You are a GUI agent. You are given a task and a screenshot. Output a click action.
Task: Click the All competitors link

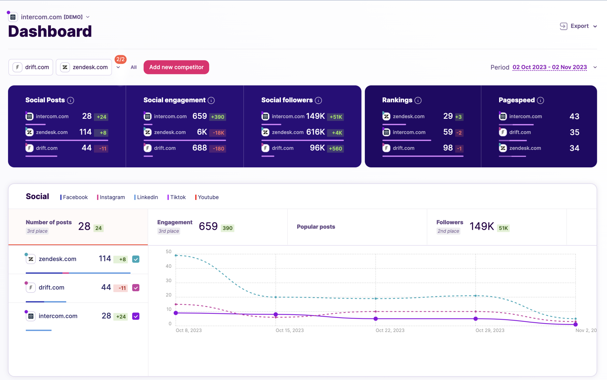134,67
